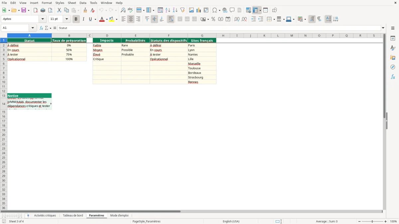
Task: Insert Chart icon in toolbar
Action: point(199,10)
